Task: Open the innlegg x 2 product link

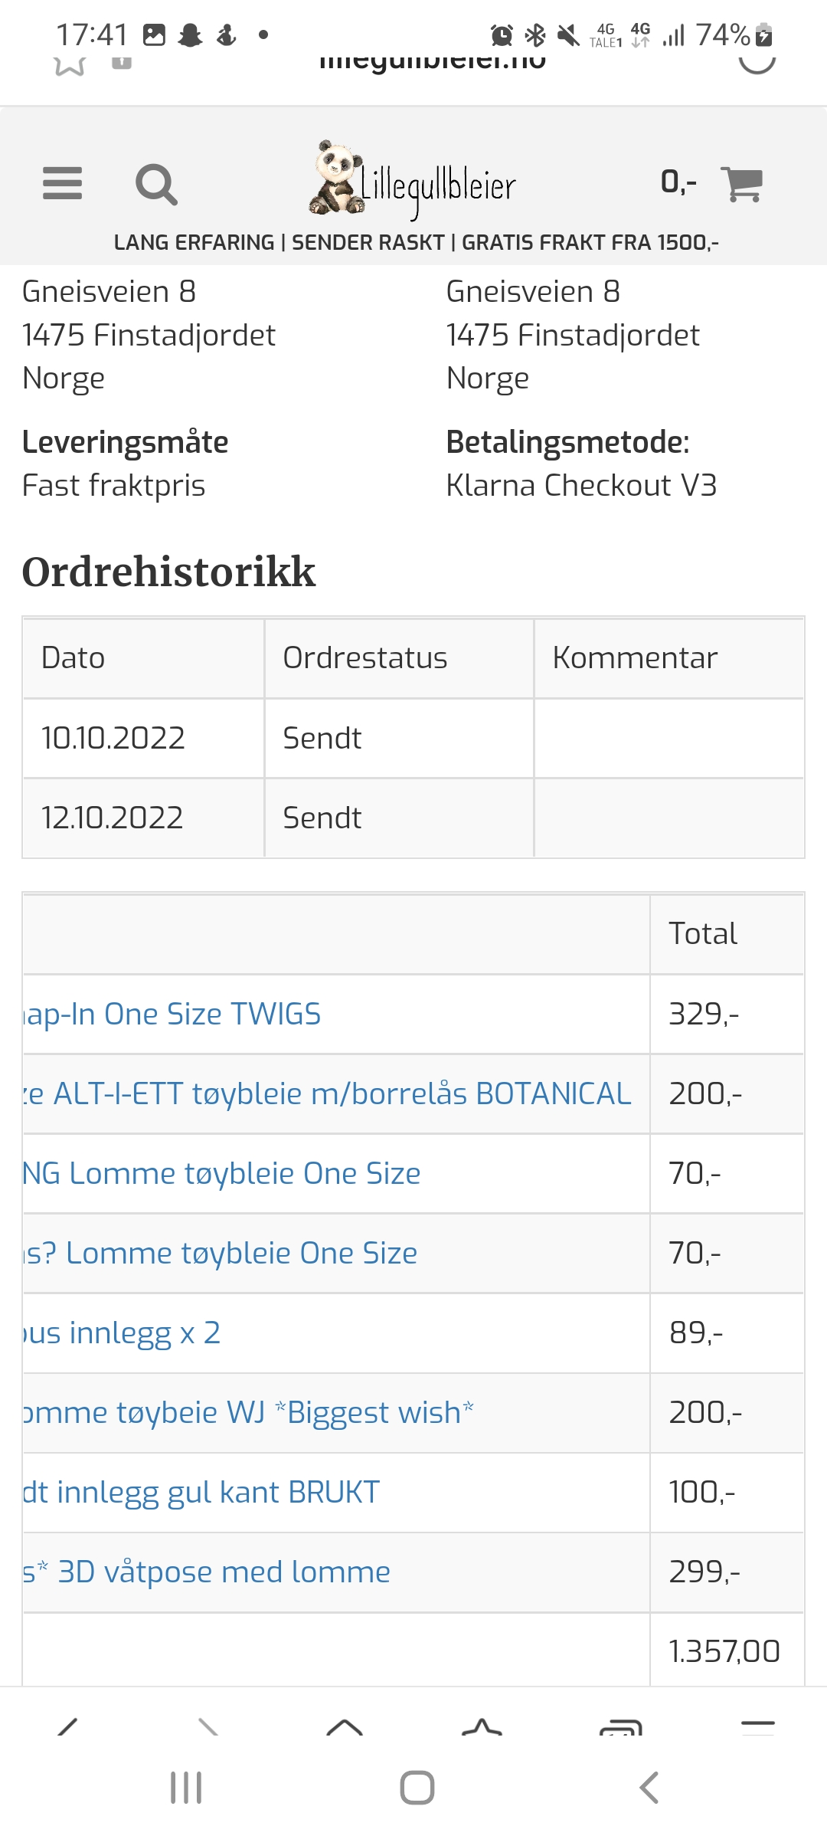Action: 123,1333
